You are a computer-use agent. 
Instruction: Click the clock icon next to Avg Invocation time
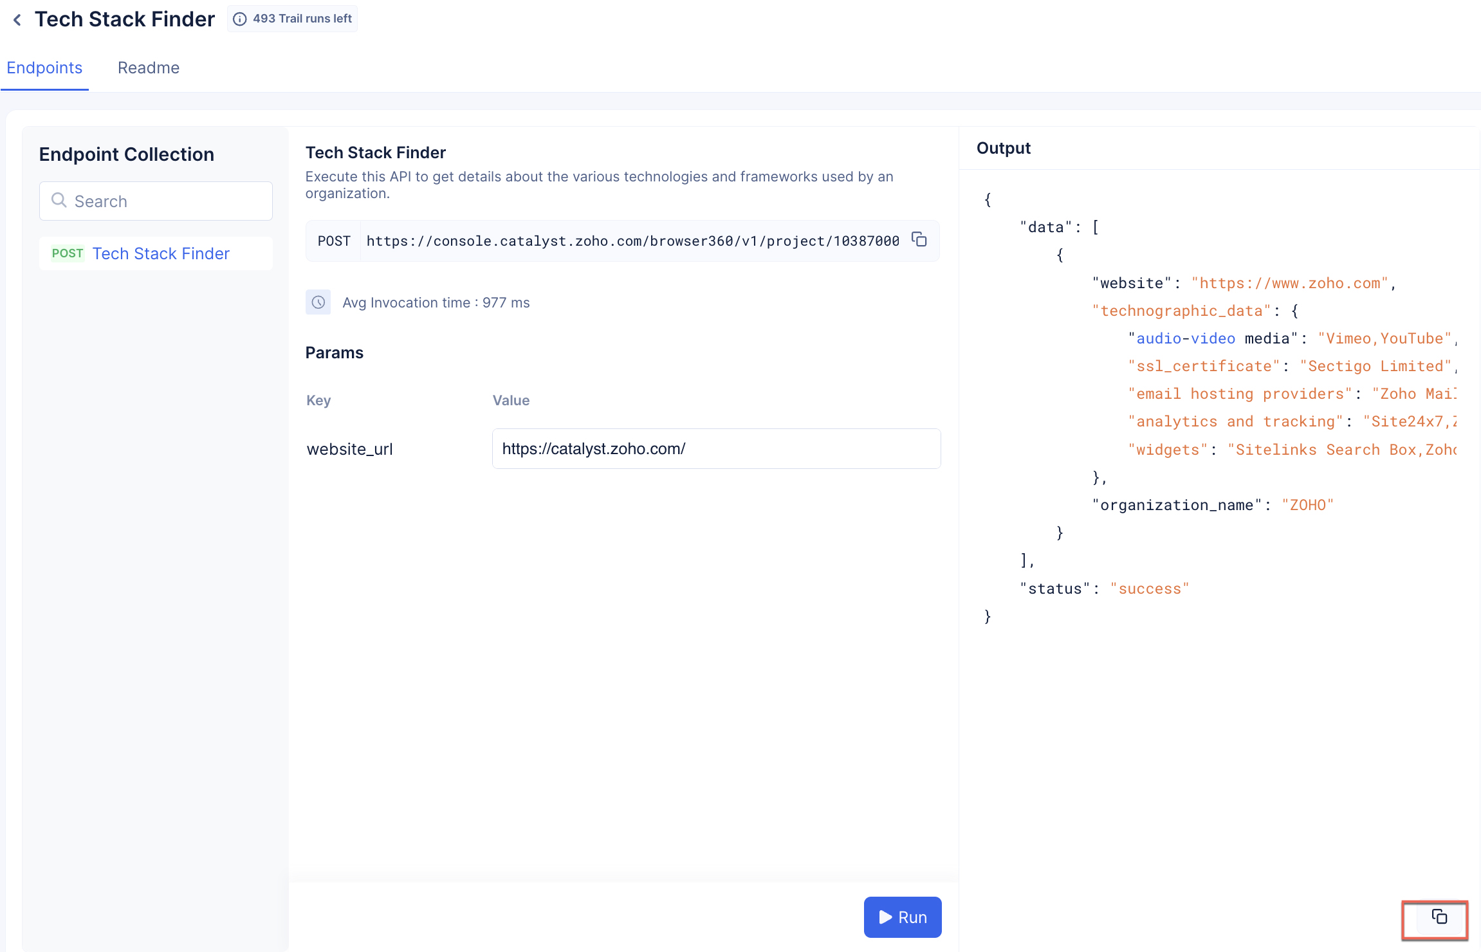click(x=318, y=302)
